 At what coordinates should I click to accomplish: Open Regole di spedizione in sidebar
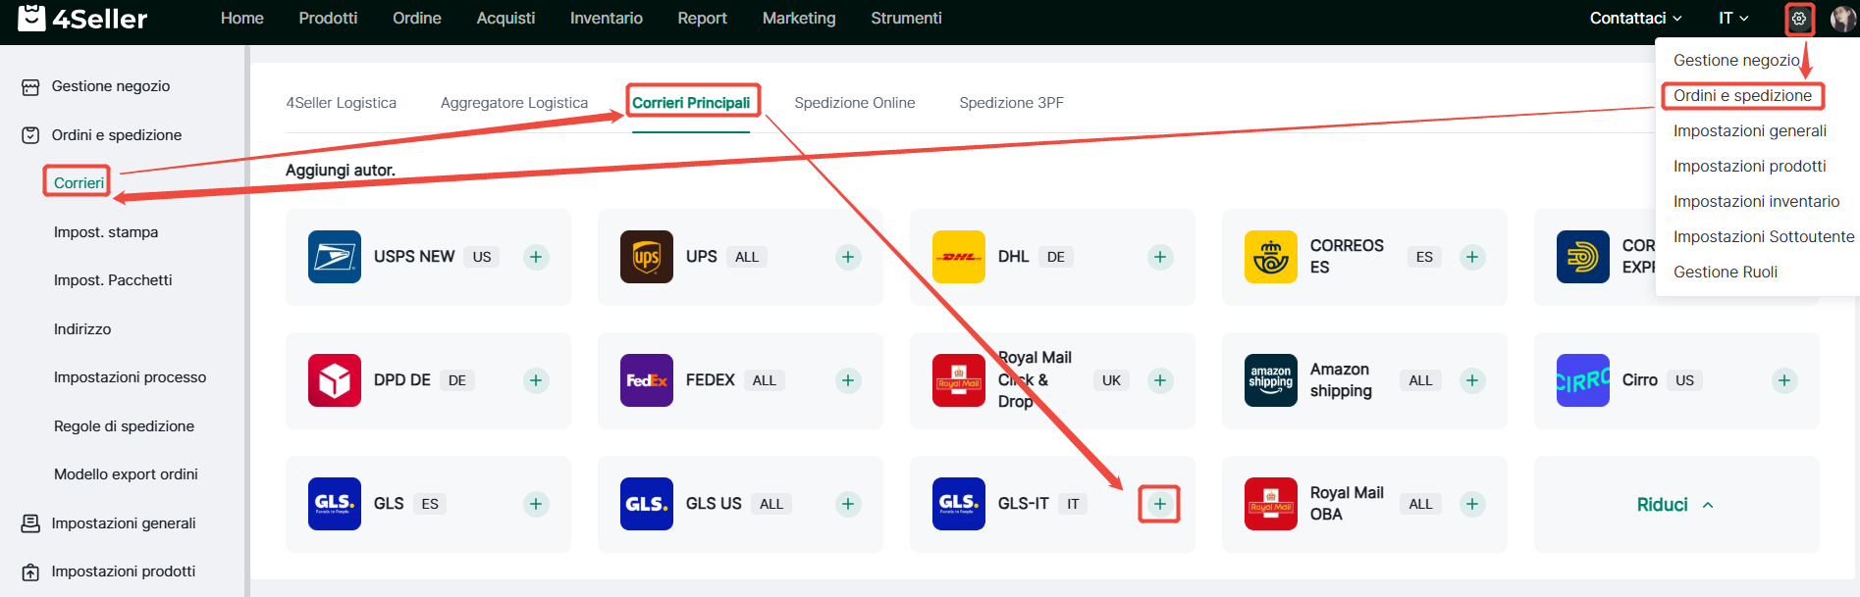pyautogui.click(x=124, y=426)
